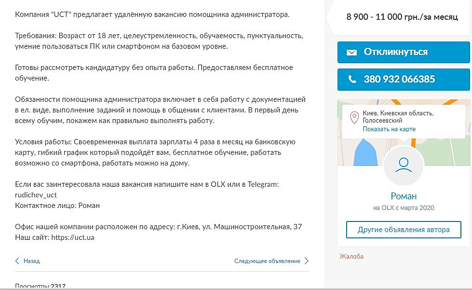Viewport: 472px width, 290px height.
Task: Click the Просмотры view counter
Action: [x=40, y=286]
